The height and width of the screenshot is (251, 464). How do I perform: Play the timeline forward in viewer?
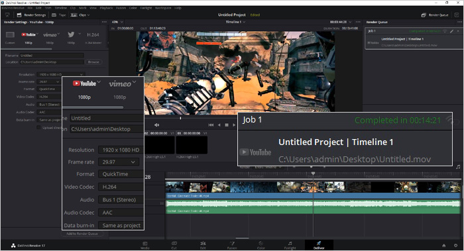coord(234,125)
